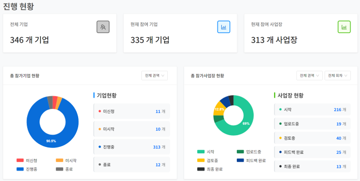
Task: Click the 69% green donut segment
Action: pos(246,124)
